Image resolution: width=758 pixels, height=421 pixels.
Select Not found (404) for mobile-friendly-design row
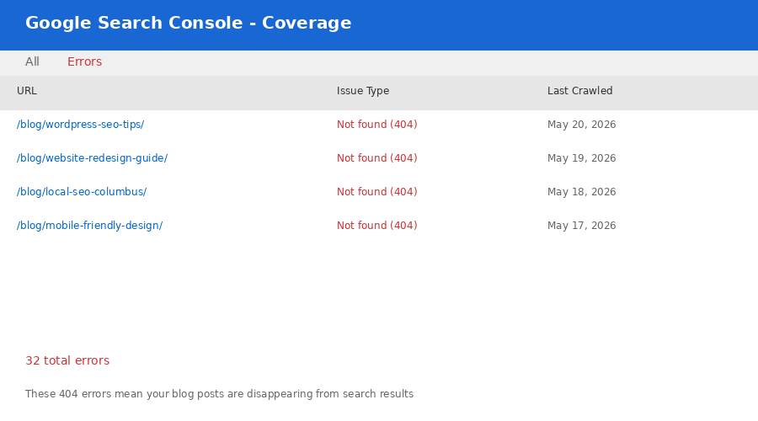tap(377, 226)
